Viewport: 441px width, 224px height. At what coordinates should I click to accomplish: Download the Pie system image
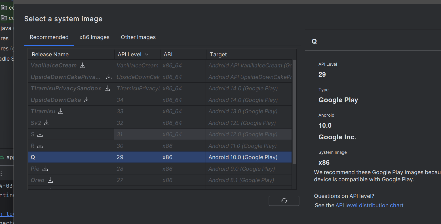tap(45, 168)
